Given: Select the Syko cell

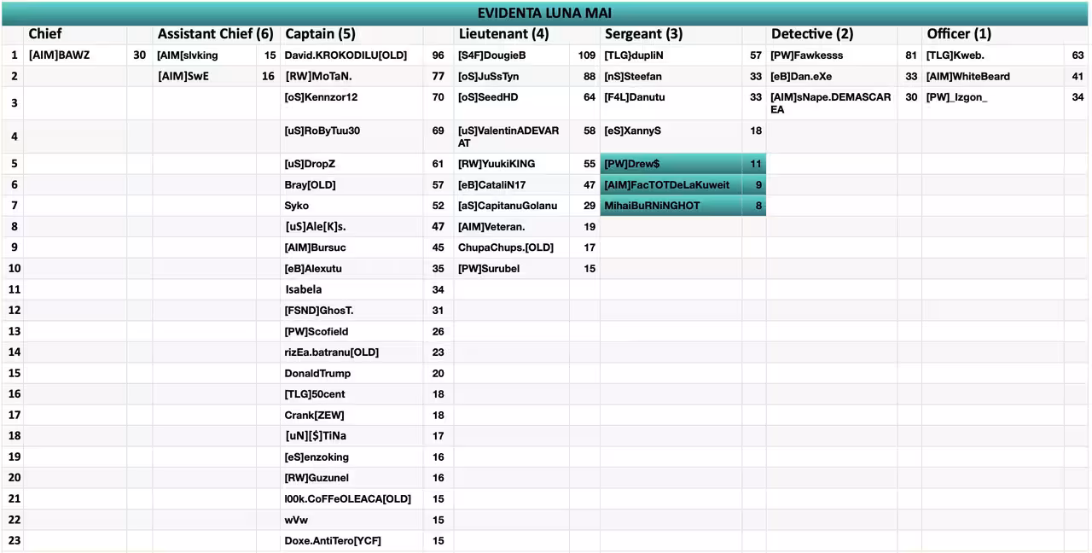Looking at the screenshot, I should point(351,206).
